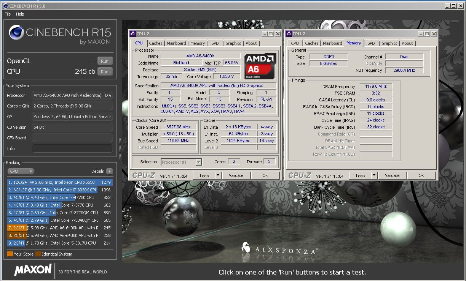466x281 pixels.
Task: Switch to SPD tab in right CPU-Z window
Action: 371,43
